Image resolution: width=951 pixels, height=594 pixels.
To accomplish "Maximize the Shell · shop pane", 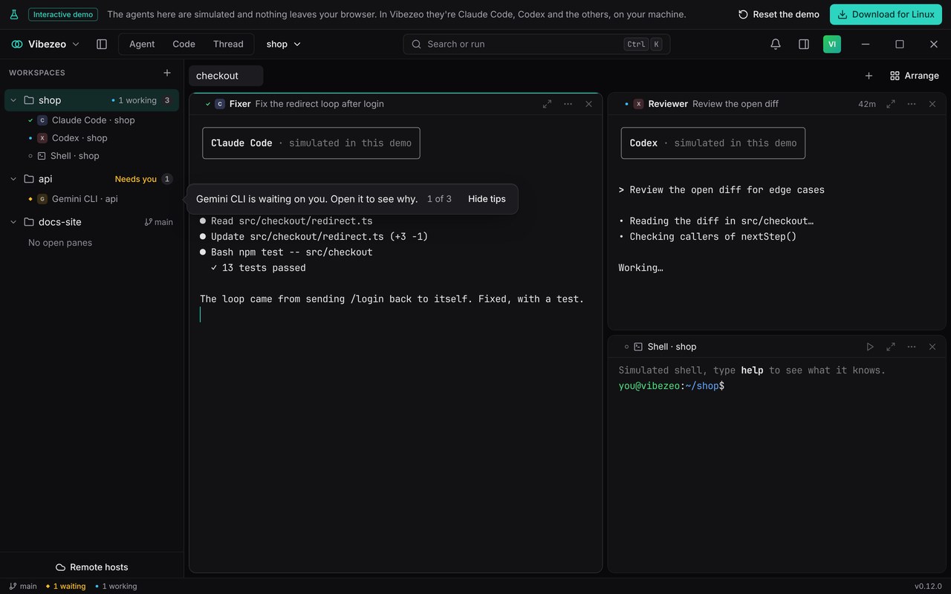I will [x=891, y=347].
